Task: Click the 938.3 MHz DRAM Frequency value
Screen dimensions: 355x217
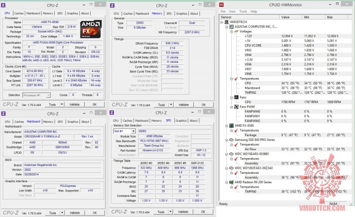Action: click(172, 43)
